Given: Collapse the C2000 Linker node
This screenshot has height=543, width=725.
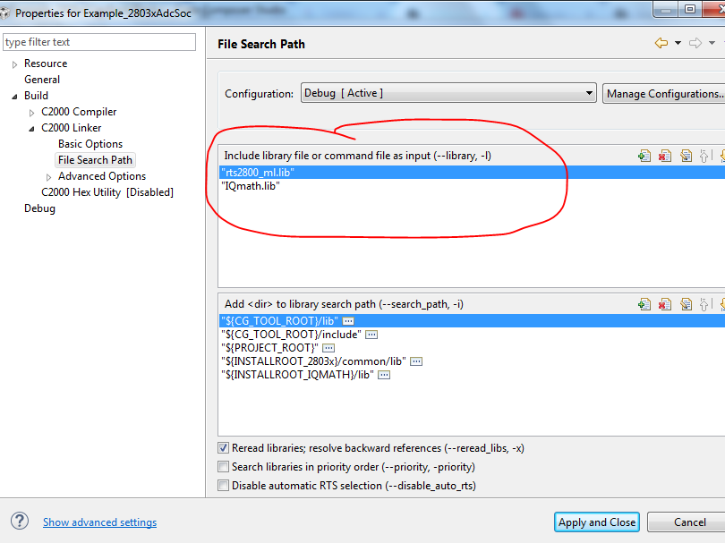Looking at the screenshot, I should point(31,129).
